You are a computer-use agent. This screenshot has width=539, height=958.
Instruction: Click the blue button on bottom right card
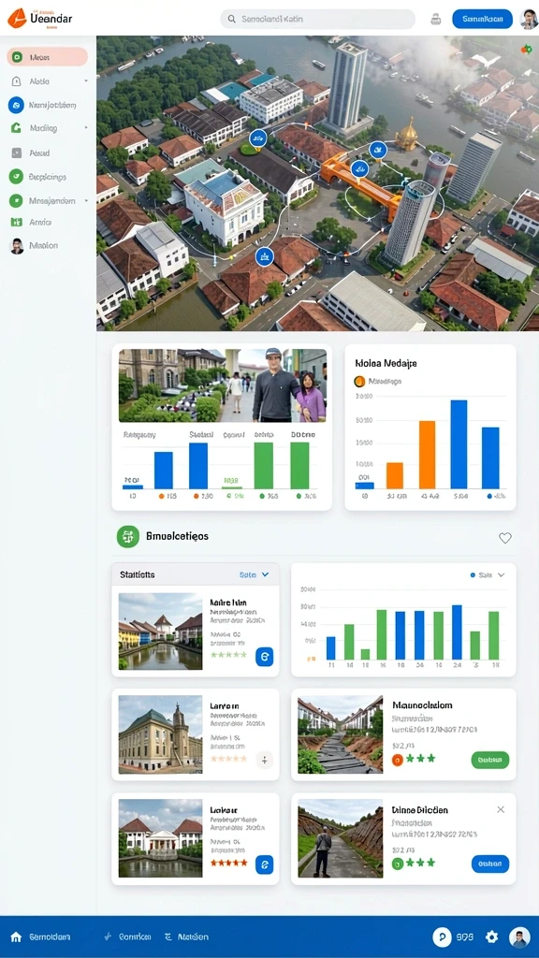490,864
